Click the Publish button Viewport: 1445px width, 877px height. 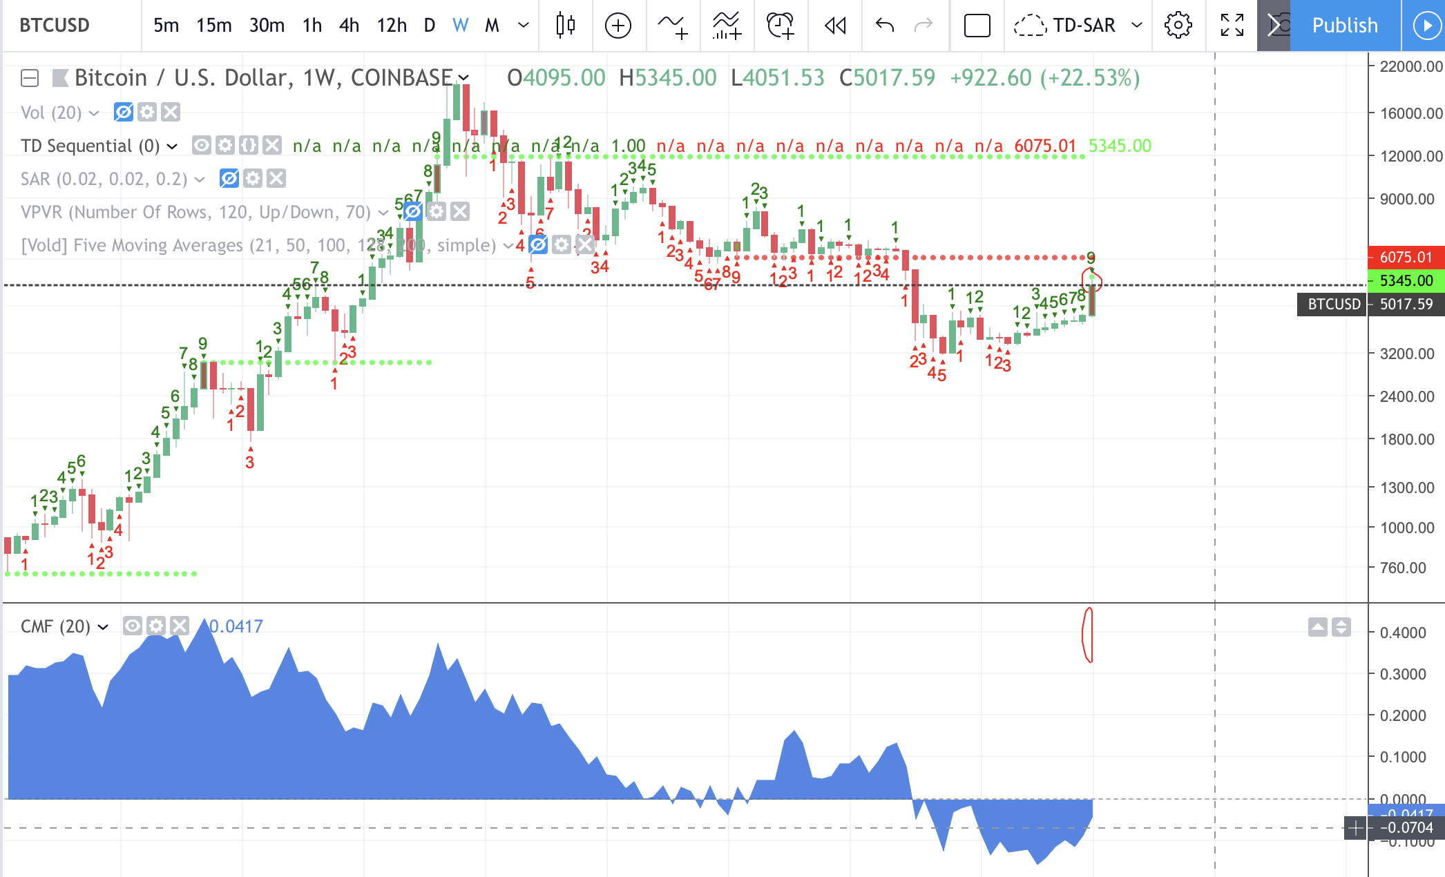tap(1343, 26)
